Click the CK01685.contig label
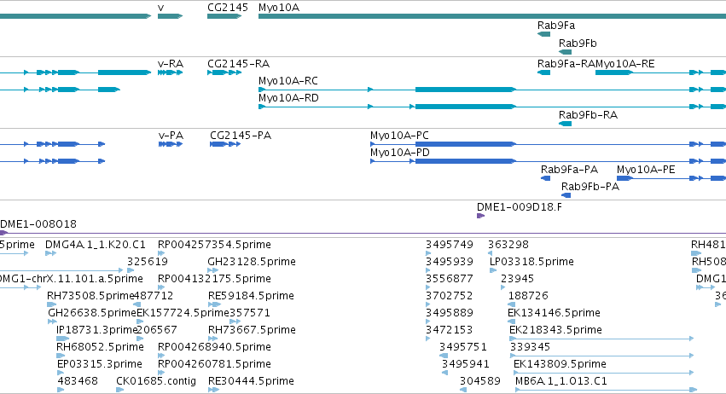The image size is (726, 394). (156, 381)
